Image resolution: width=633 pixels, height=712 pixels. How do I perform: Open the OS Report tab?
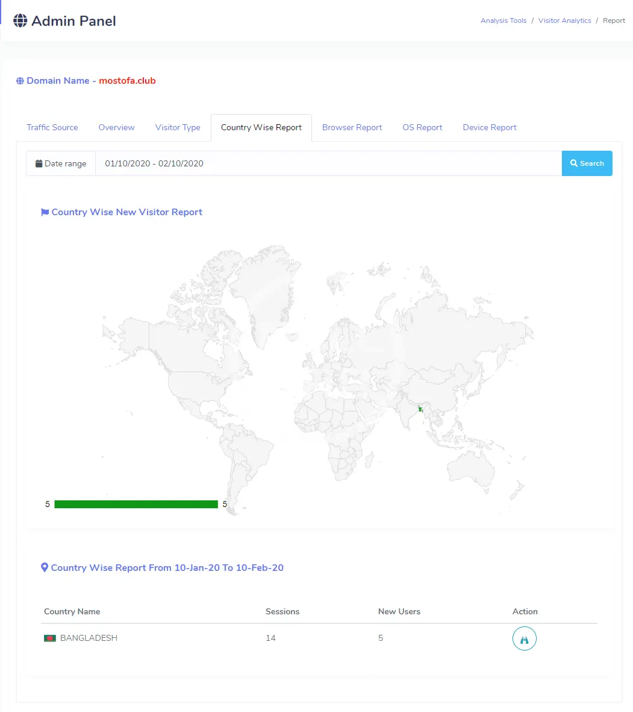(422, 128)
